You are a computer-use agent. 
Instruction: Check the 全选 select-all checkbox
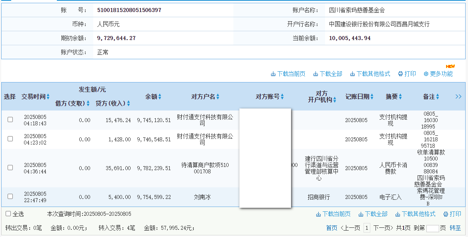coord(8,214)
